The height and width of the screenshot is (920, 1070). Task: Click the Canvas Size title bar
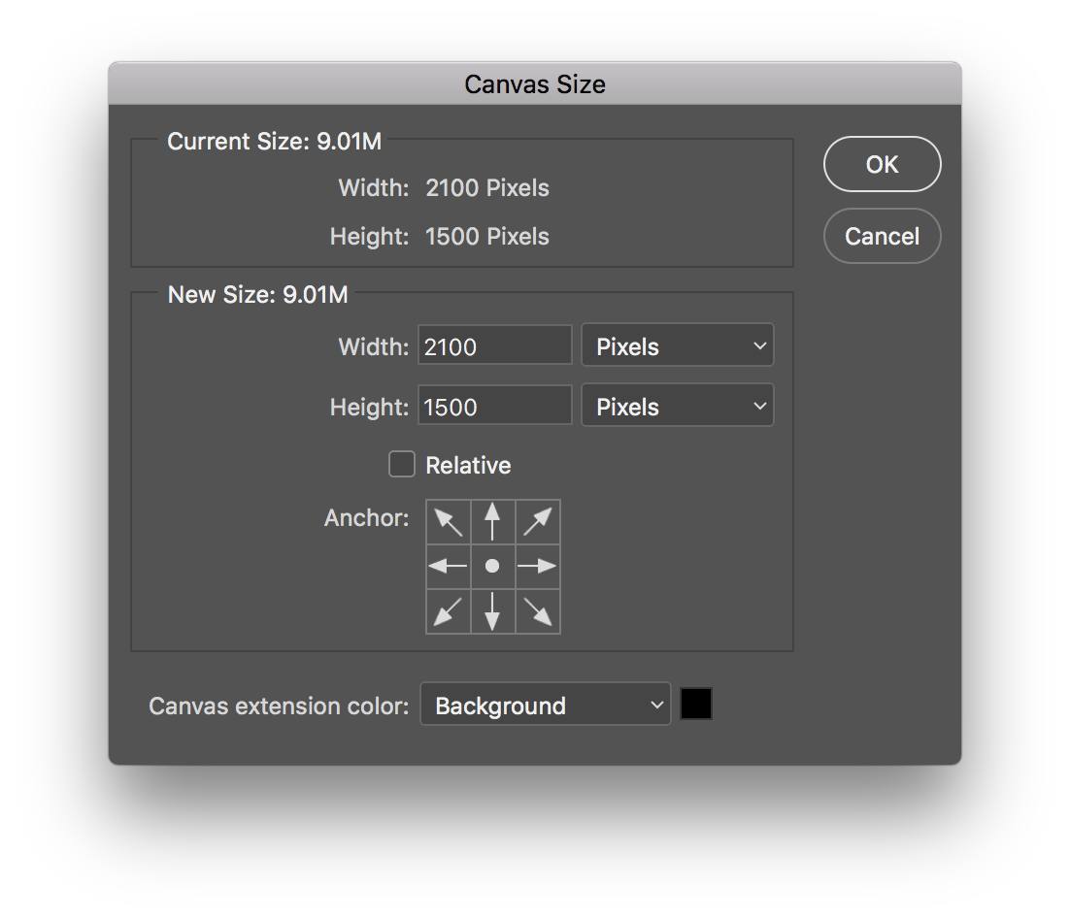[x=535, y=84]
